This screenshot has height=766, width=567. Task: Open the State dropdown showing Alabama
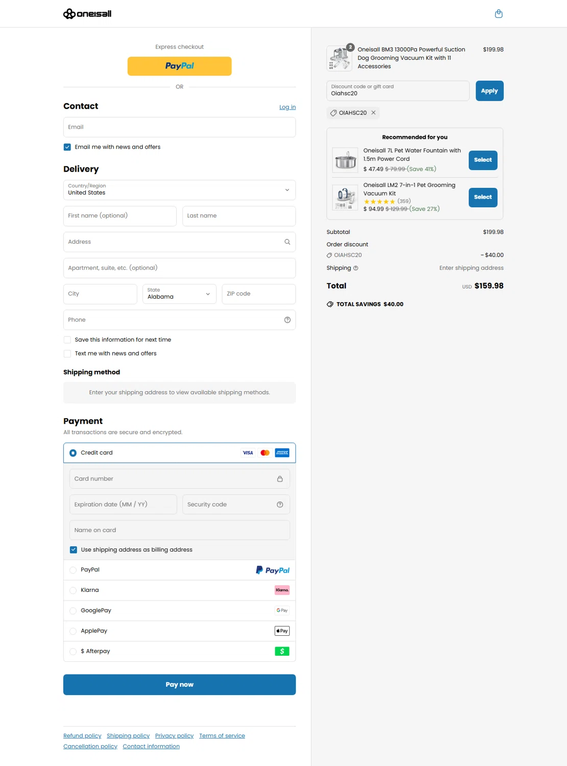(x=179, y=294)
